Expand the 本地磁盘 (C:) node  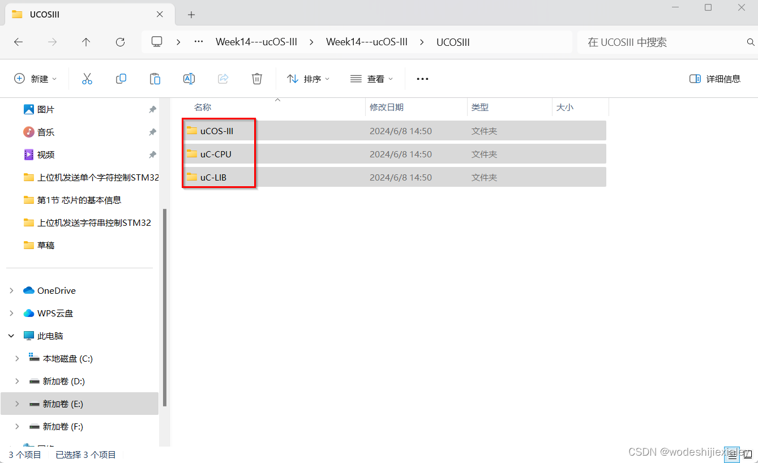(17, 358)
